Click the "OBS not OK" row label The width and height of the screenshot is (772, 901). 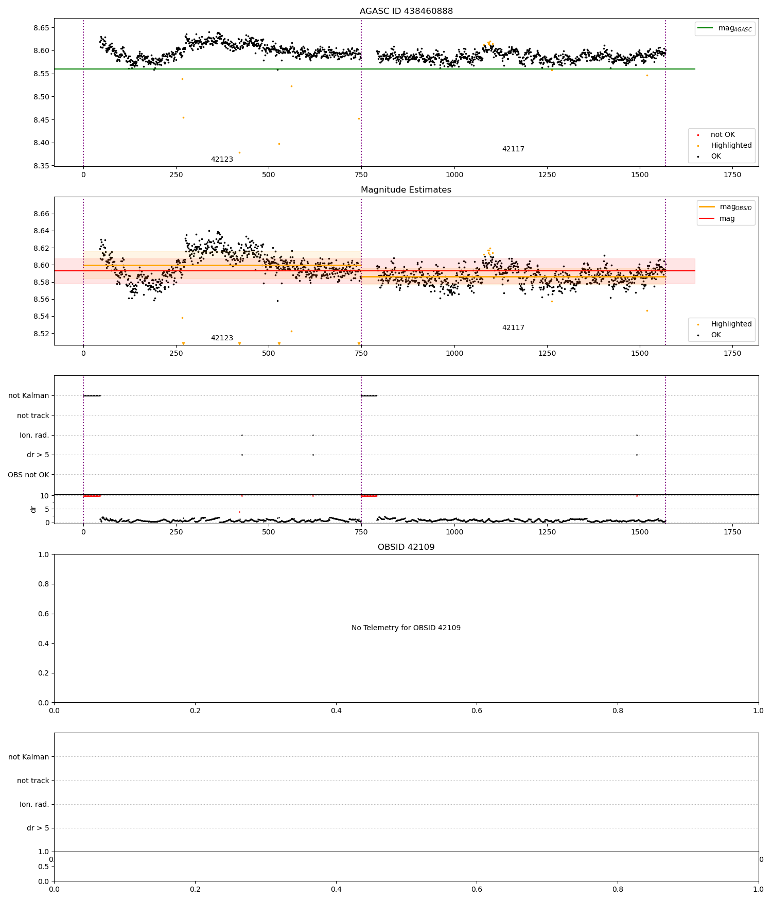(28, 475)
